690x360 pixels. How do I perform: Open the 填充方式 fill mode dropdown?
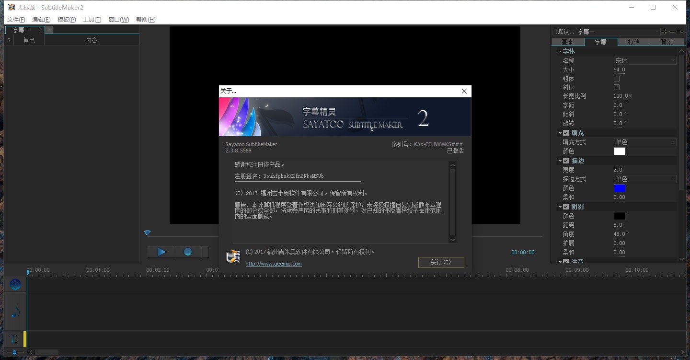[x=645, y=142]
